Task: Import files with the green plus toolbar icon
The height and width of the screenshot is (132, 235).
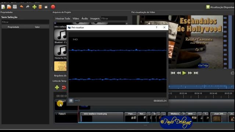Action: click(35, 7)
